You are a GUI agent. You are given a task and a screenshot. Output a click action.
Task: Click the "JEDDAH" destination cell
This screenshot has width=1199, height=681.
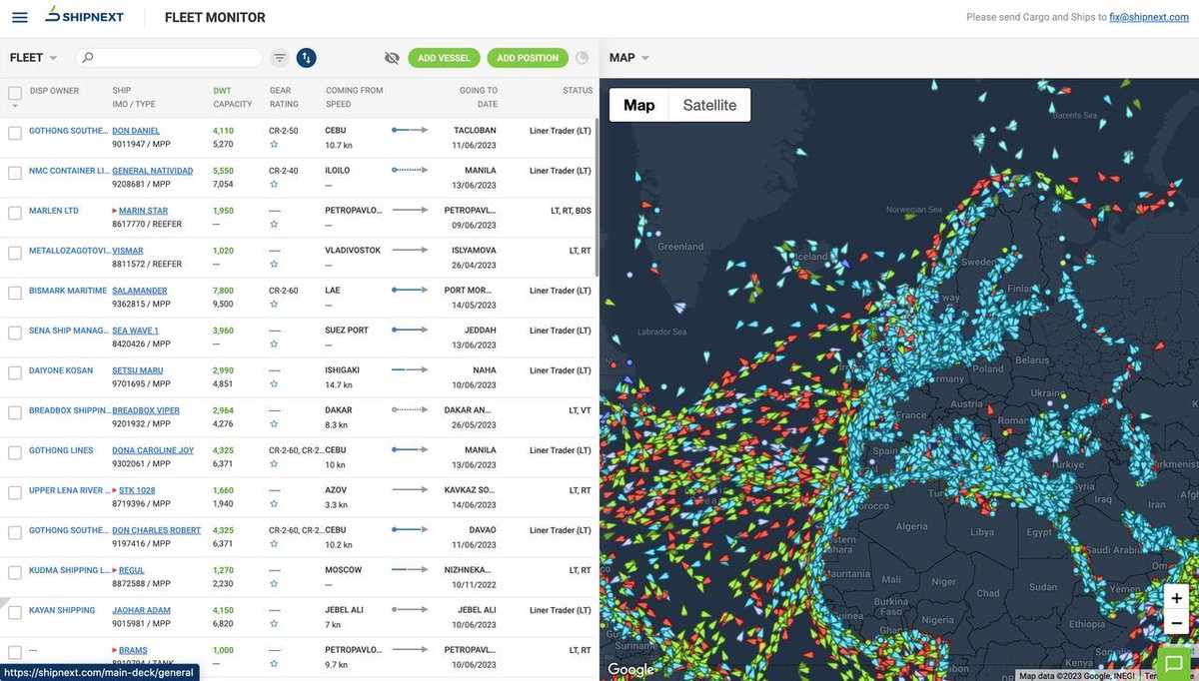[x=481, y=331]
